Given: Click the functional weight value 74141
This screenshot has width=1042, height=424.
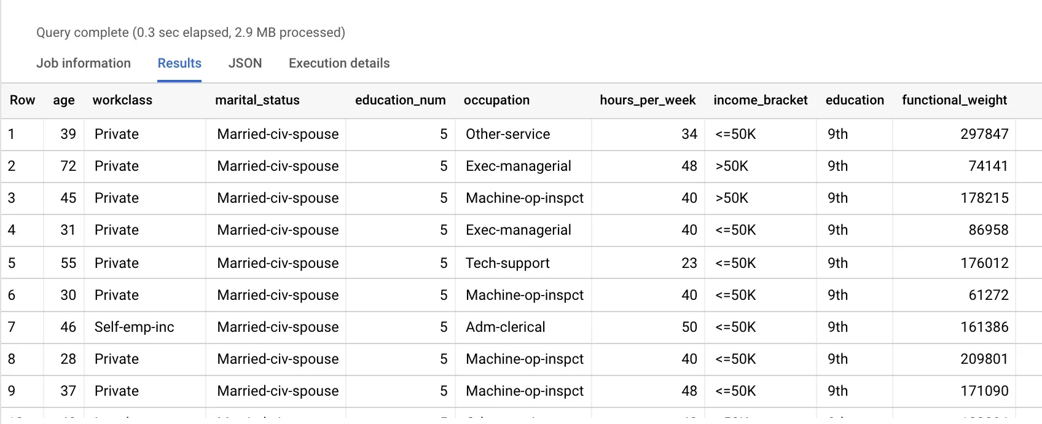Looking at the screenshot, I should pos(988,166).
